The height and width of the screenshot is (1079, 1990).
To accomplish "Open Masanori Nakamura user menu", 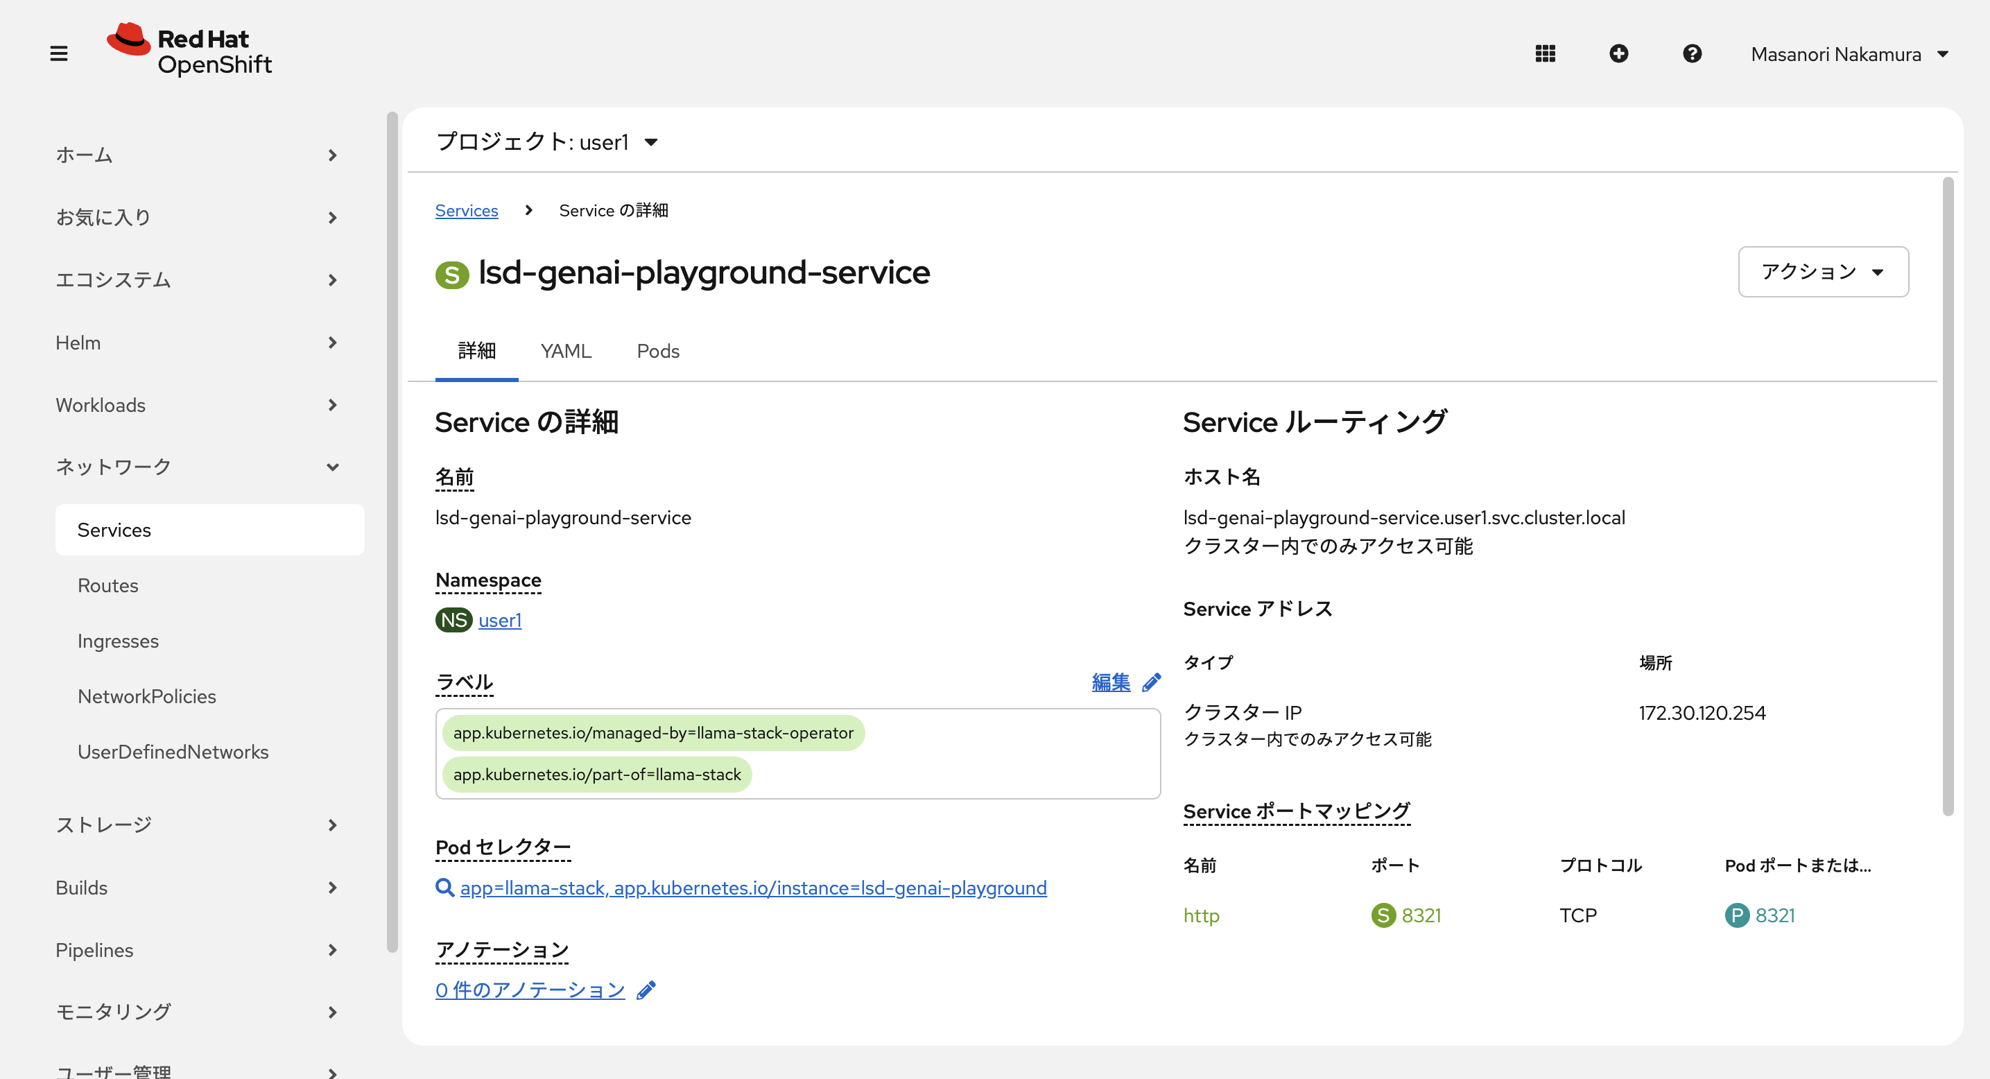I will pos(1849,54).
